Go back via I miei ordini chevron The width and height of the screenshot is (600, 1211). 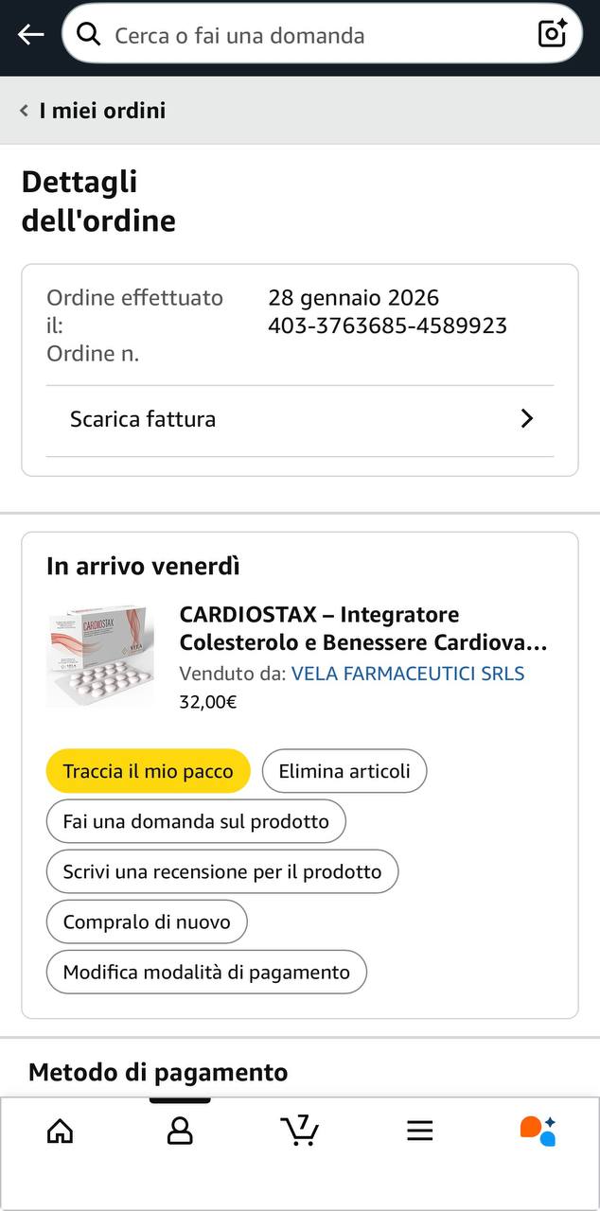pyautogui.click(x=24, y=111)
